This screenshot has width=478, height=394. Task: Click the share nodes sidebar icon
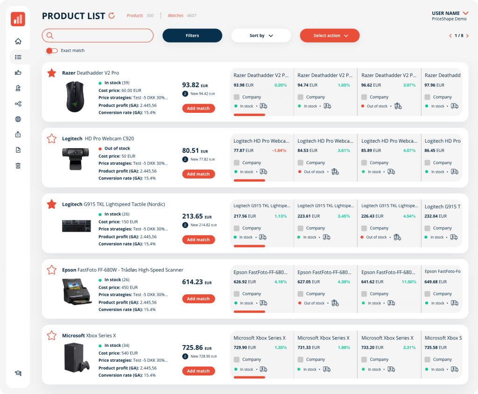pos(18,104)
